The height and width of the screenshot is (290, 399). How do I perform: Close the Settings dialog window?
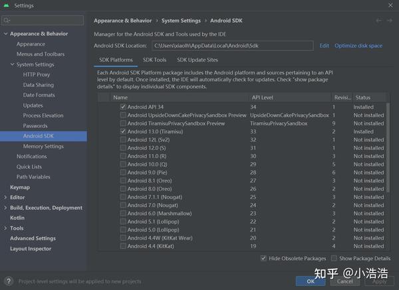tap(390, 5)
